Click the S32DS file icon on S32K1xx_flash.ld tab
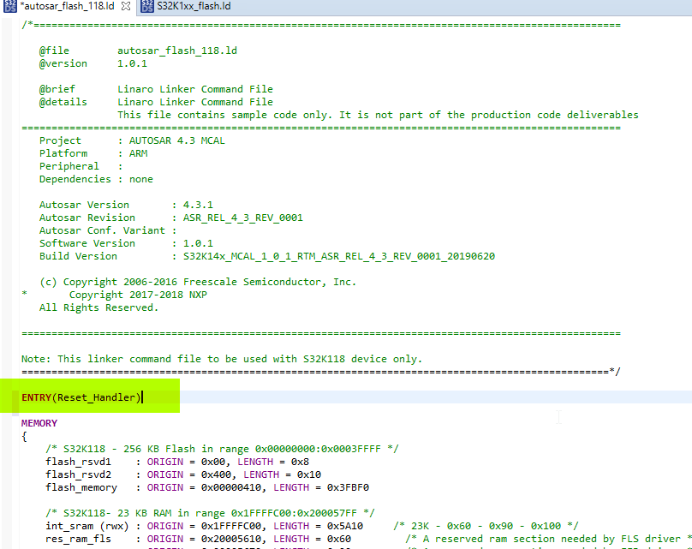Screen dimensions: 692x549 coord(147,6)
